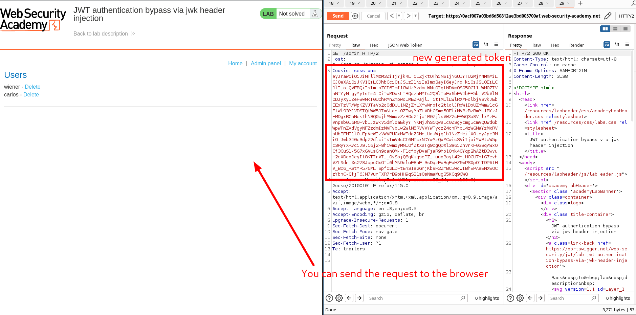Open the HTTP/2 protocol selector

[x=627, y=16]
